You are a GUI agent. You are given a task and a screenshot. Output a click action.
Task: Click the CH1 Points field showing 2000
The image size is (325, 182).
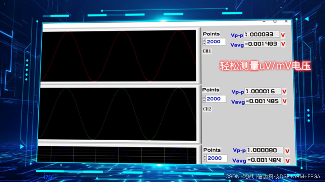tap(216, 42)
